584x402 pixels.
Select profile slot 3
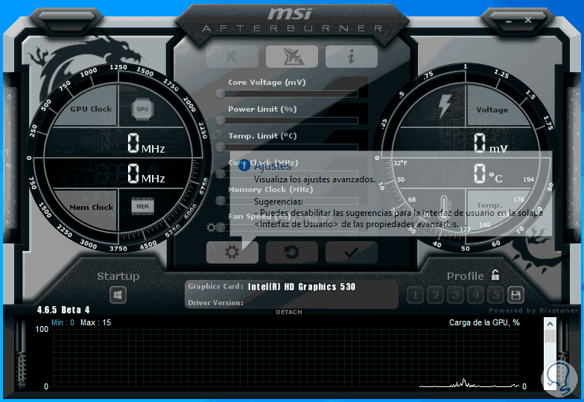click(x=456, y=295)
